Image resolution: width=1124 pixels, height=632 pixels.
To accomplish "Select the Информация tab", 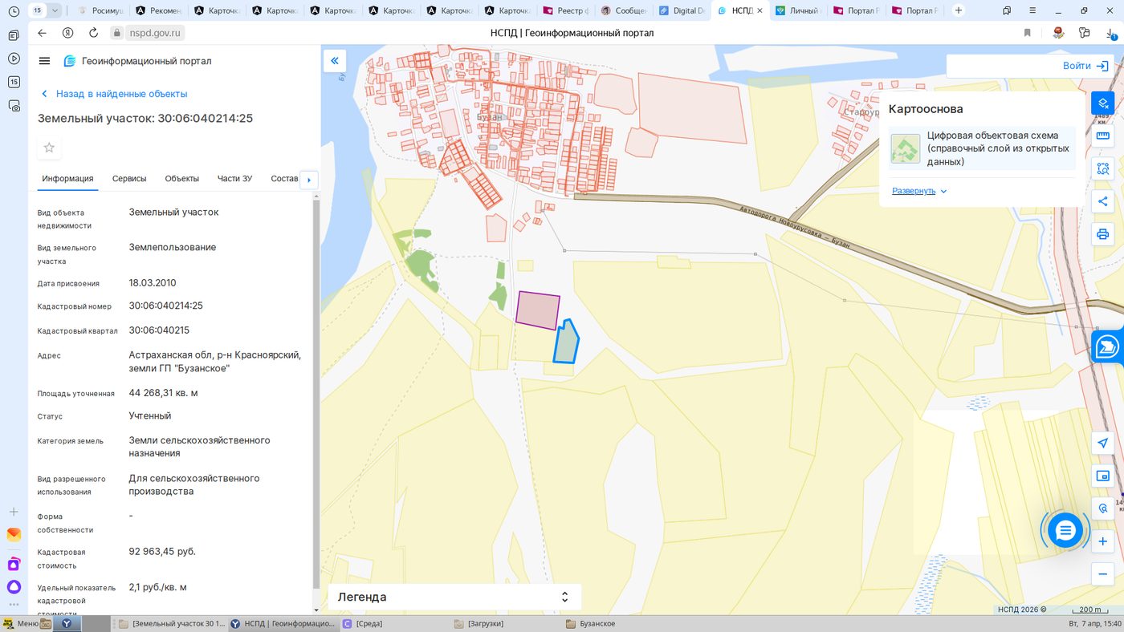I will tap(68, 178).
